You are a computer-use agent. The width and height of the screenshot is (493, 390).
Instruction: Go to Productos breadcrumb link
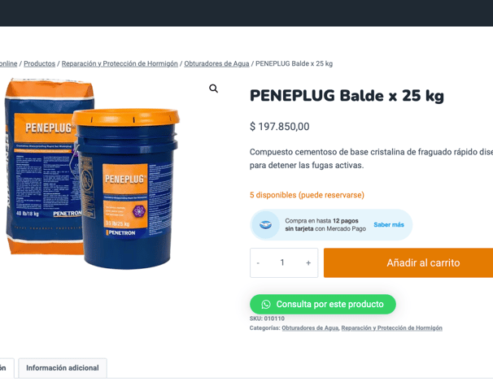tap(40, 63)
